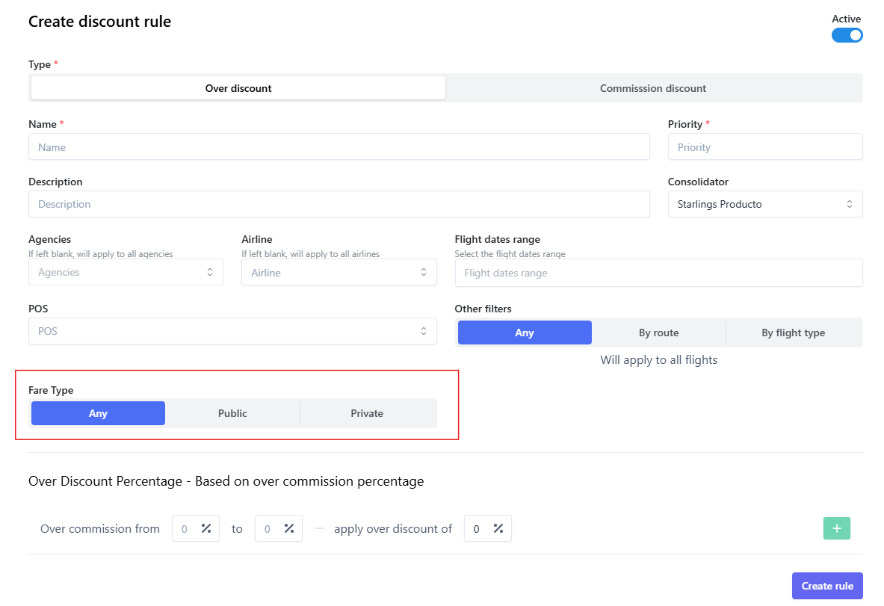The height and width of the screenshot is (606, 884).
Task: Select Private fare type
Action: (x=367, y=413)
